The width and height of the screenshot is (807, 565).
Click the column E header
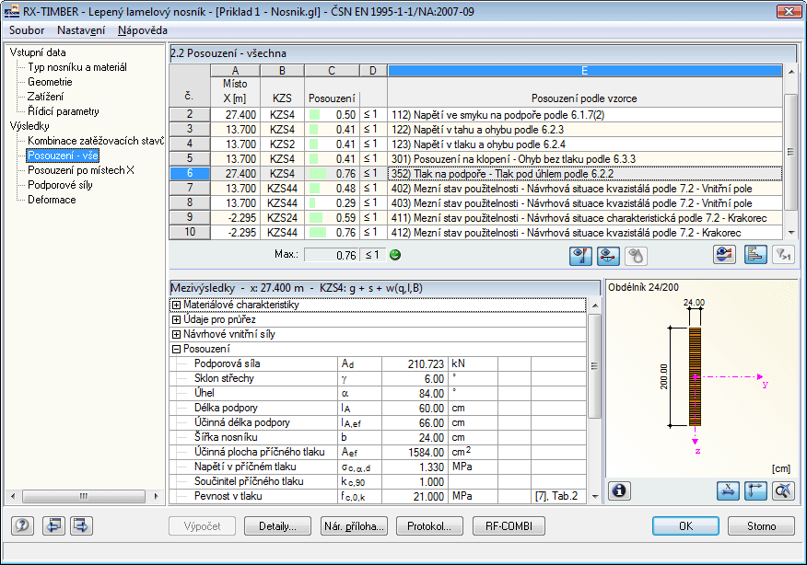click(584, 71)
